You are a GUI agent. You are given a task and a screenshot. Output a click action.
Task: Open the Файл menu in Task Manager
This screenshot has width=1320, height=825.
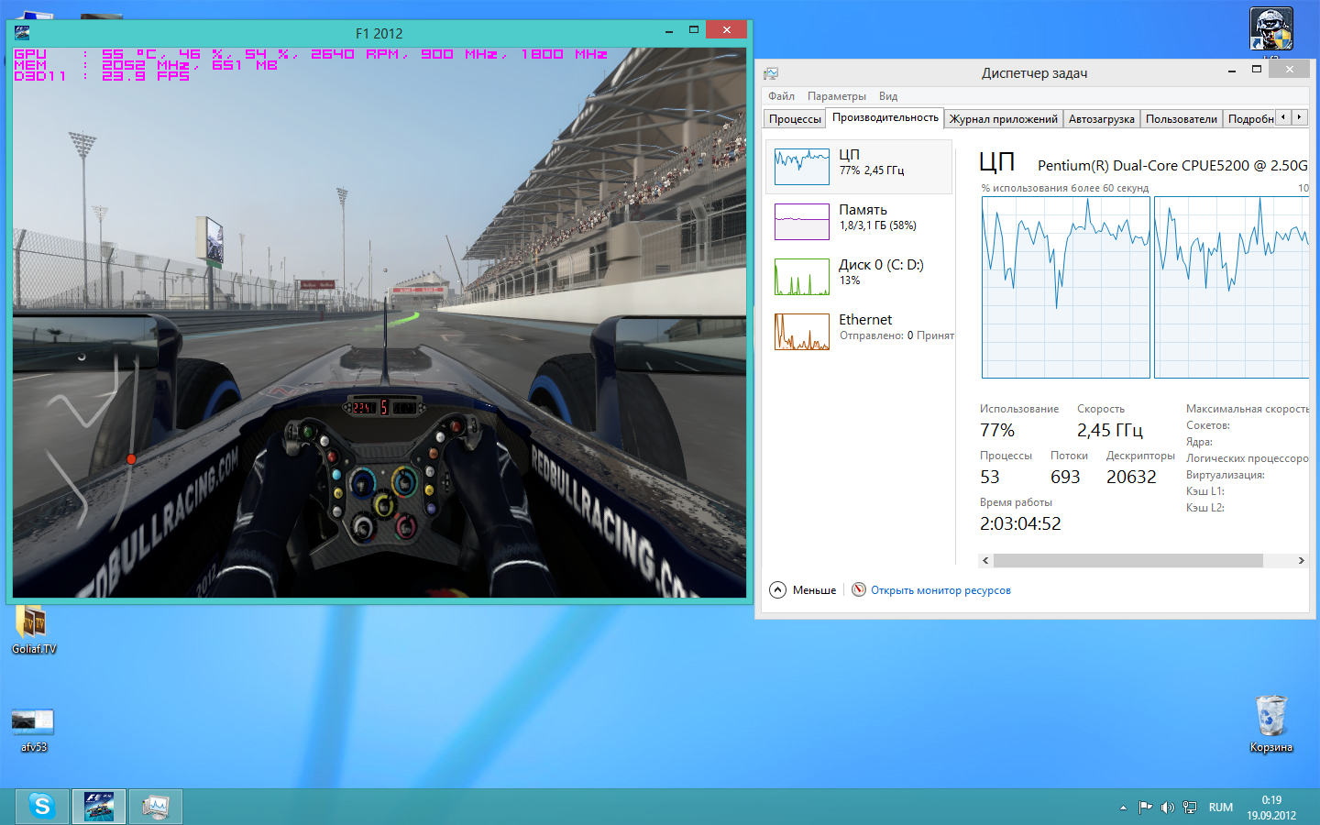coord(781,96)
